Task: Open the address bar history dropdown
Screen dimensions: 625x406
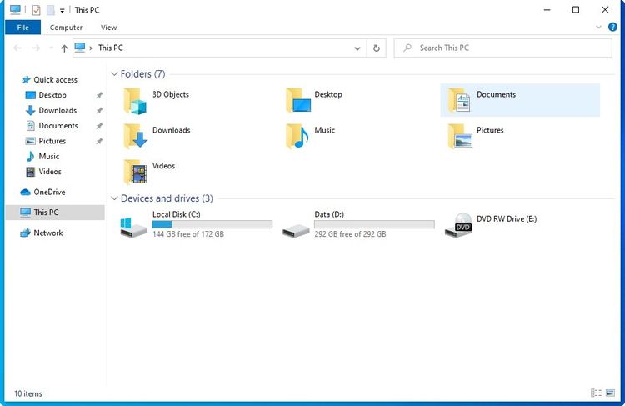Action: 357,48
